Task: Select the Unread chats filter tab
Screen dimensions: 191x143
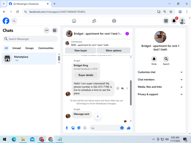Action: 16,48
